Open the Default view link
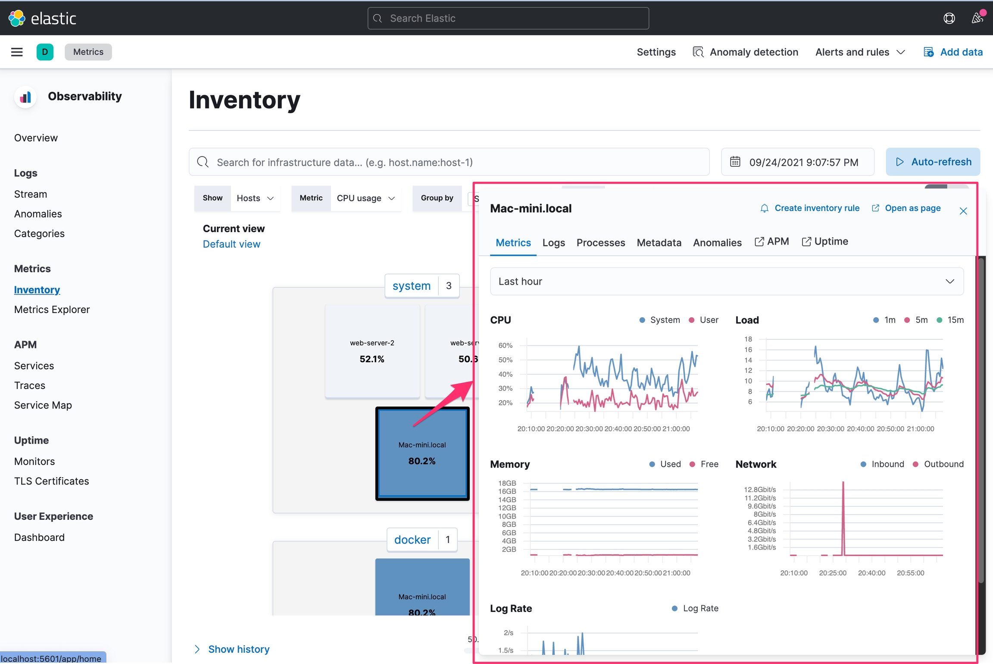Screen dimensions: 993x664 pyautogui.click(x=231, y=244)
